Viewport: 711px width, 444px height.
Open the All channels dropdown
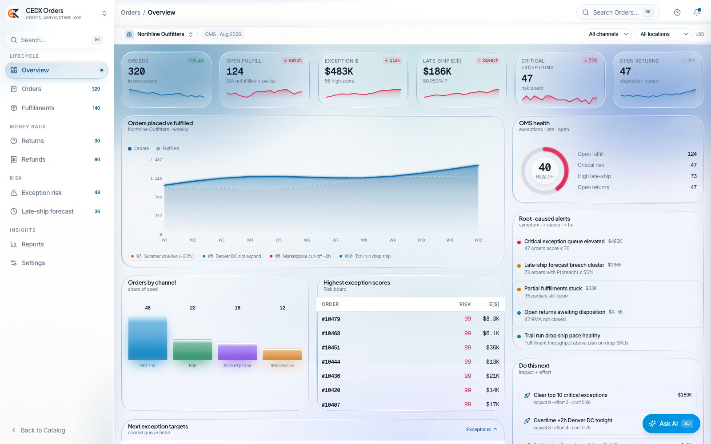tap(608, 34)
